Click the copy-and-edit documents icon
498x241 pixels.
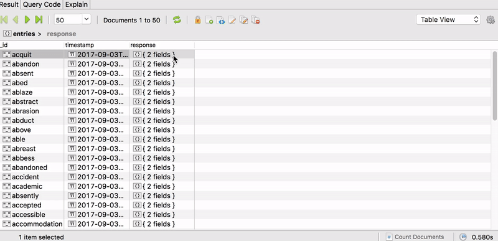pyautogui.click(x=243, y=20)
